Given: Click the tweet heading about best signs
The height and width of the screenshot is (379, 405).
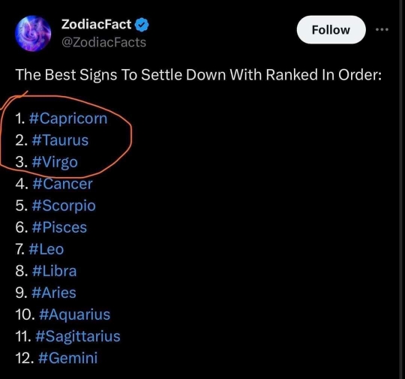Looking at the screenshot, I should click(198, 75).
